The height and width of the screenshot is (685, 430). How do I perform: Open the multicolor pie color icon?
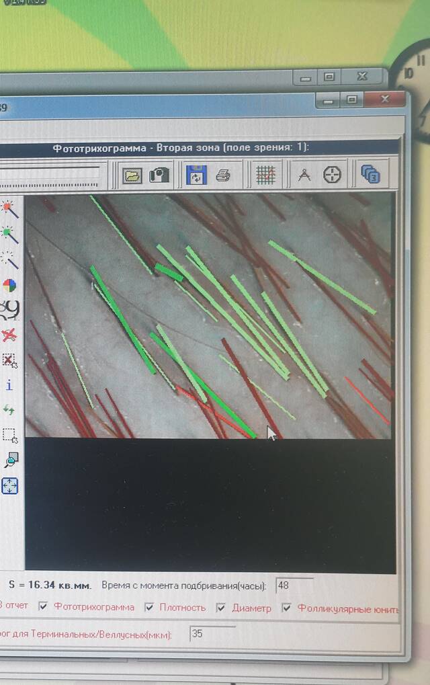[x=9, y=286]
